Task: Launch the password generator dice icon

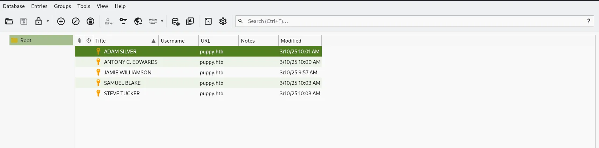Action: click(208, 21)
